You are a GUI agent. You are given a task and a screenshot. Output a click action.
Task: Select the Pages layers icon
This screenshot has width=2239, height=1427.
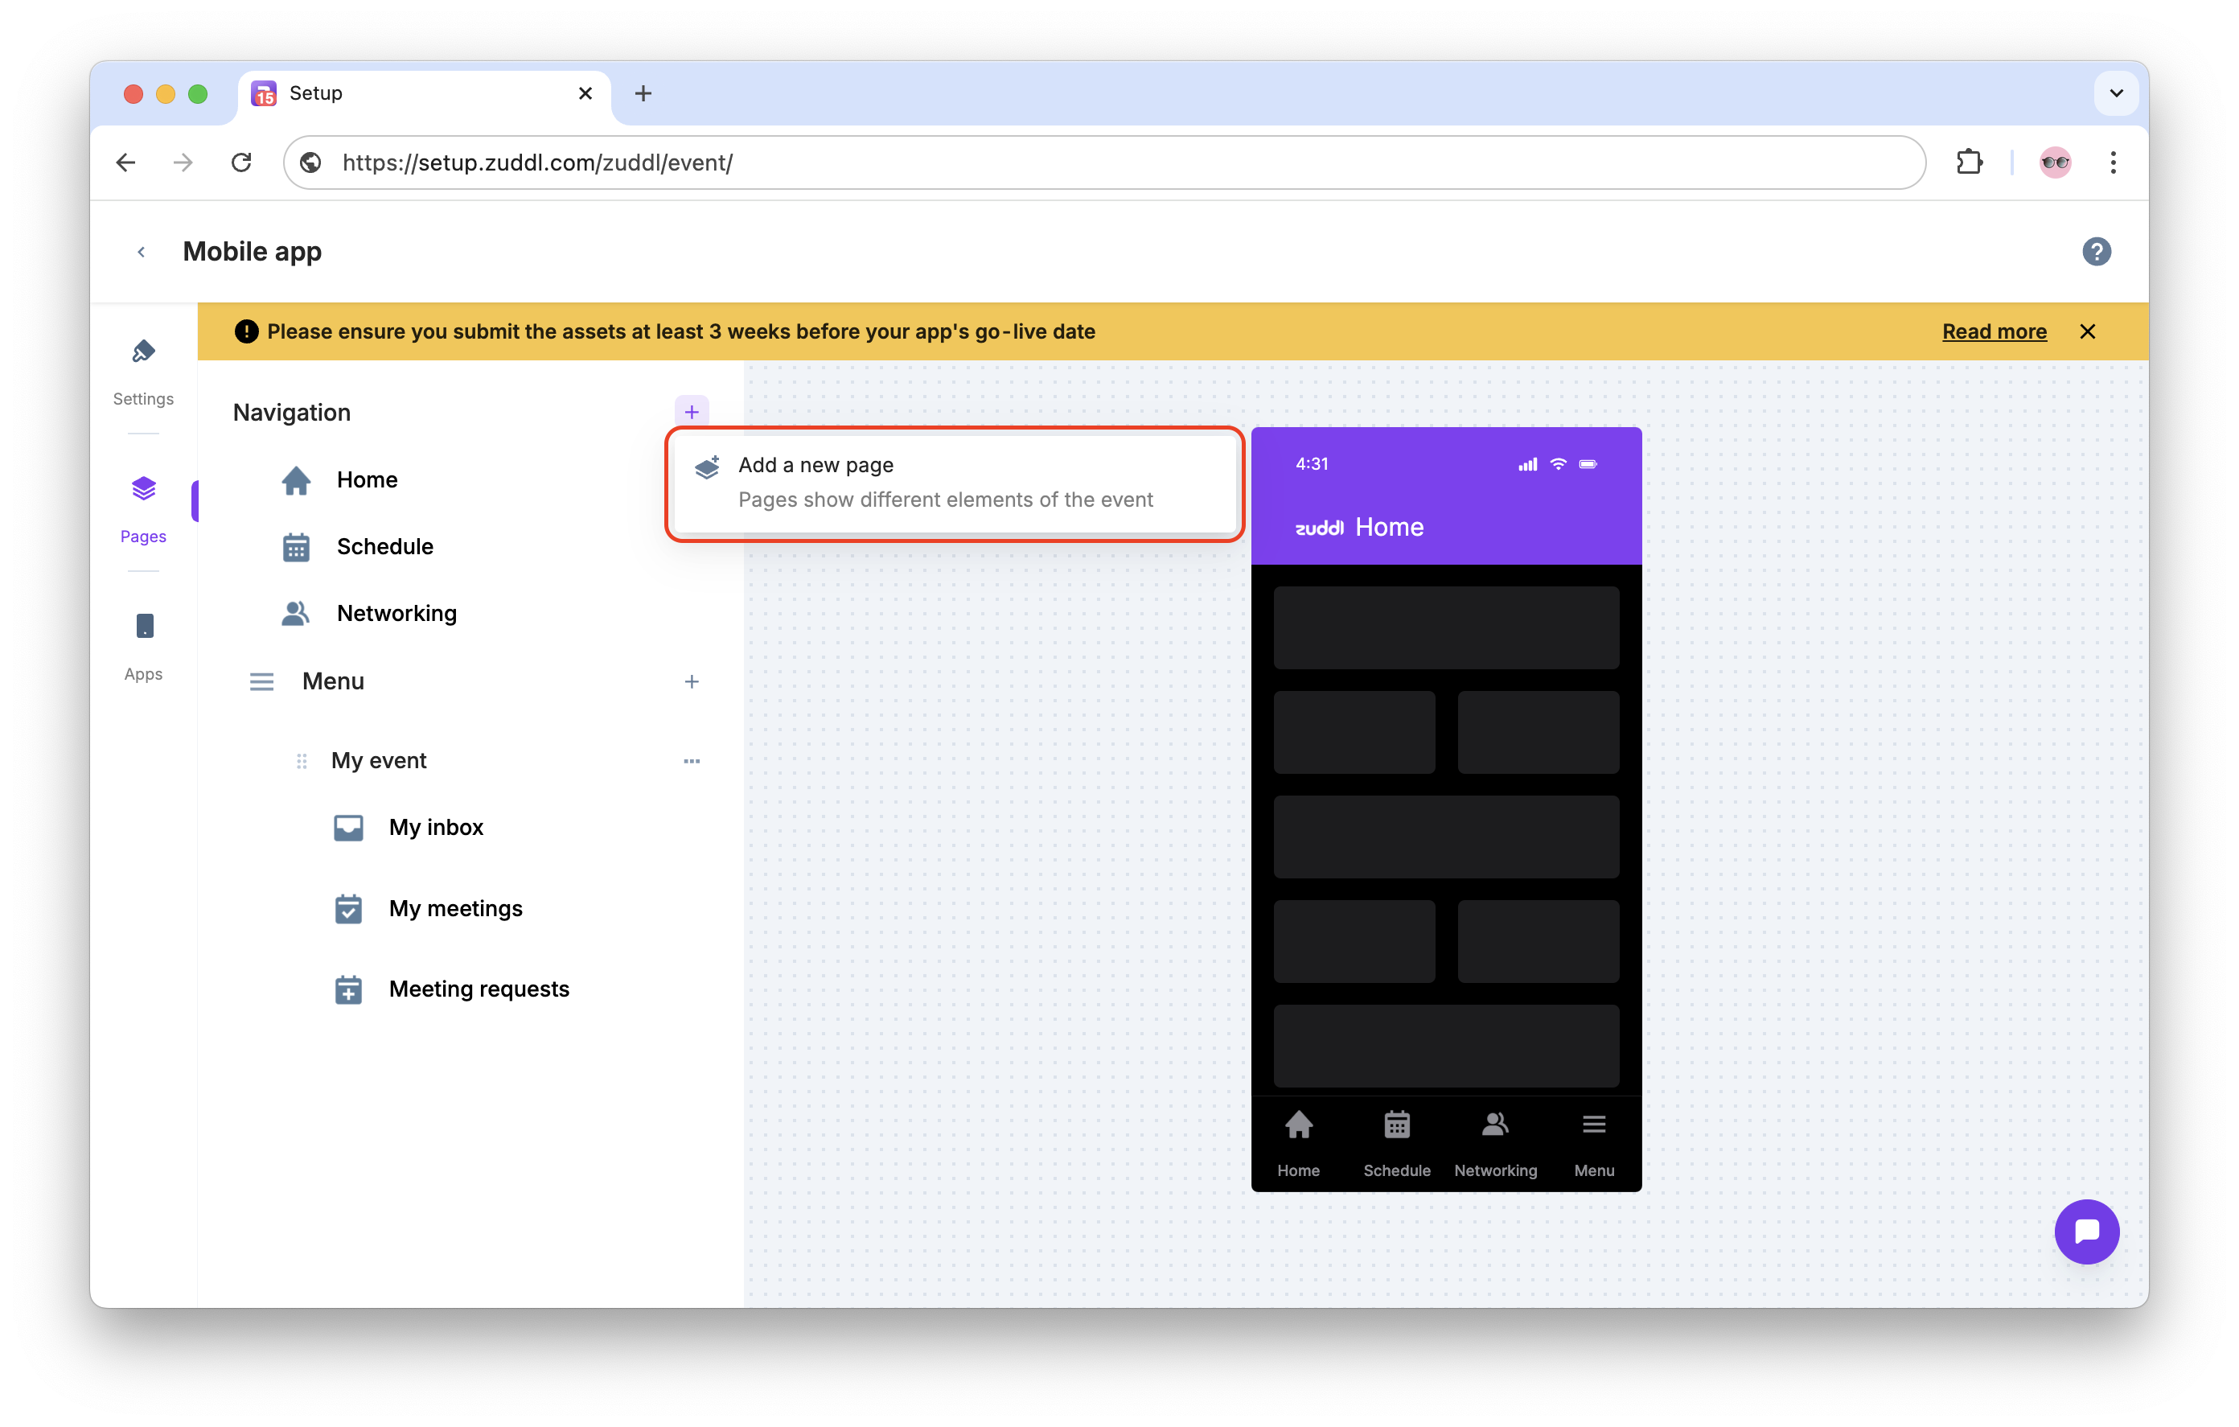[143, 488]
